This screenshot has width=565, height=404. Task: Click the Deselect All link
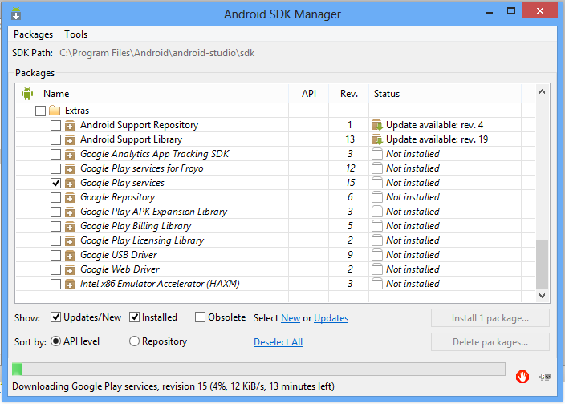(x=278, y=341)
